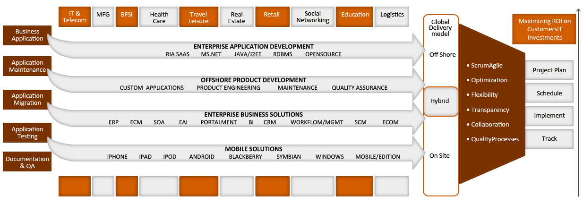Click the IPHONE label
Viewport: 583px width, 204px height.
117,157
